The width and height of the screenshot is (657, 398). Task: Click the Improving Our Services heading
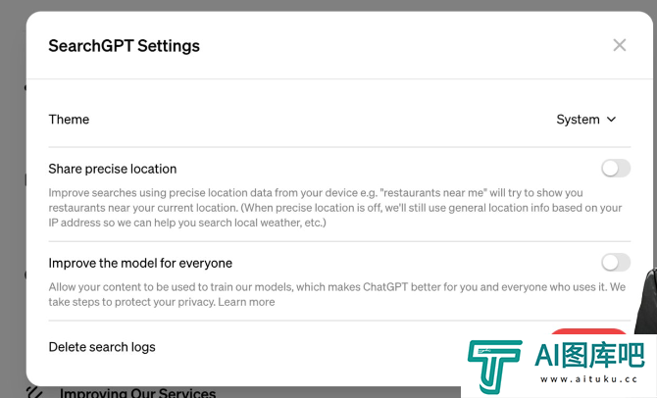coord(137,393)
